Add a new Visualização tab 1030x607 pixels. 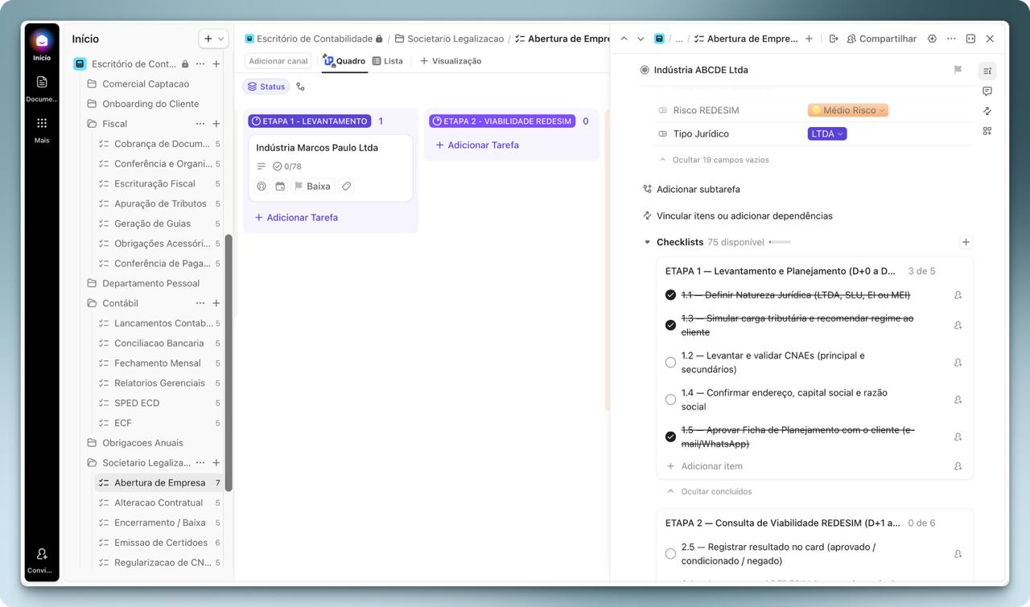(451, 61)
